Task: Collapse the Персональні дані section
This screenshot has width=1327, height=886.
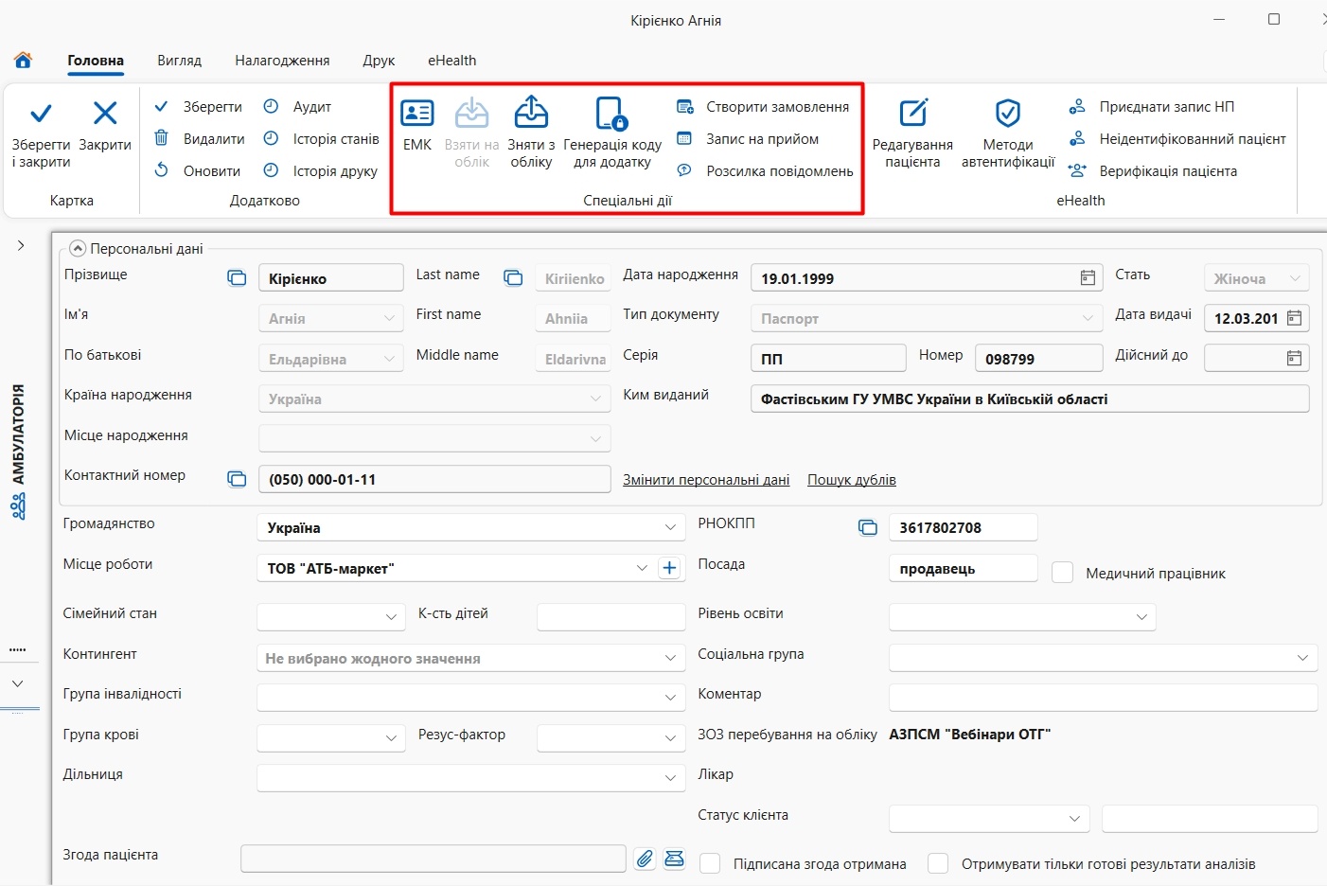Action: click(x=78, y=248)
